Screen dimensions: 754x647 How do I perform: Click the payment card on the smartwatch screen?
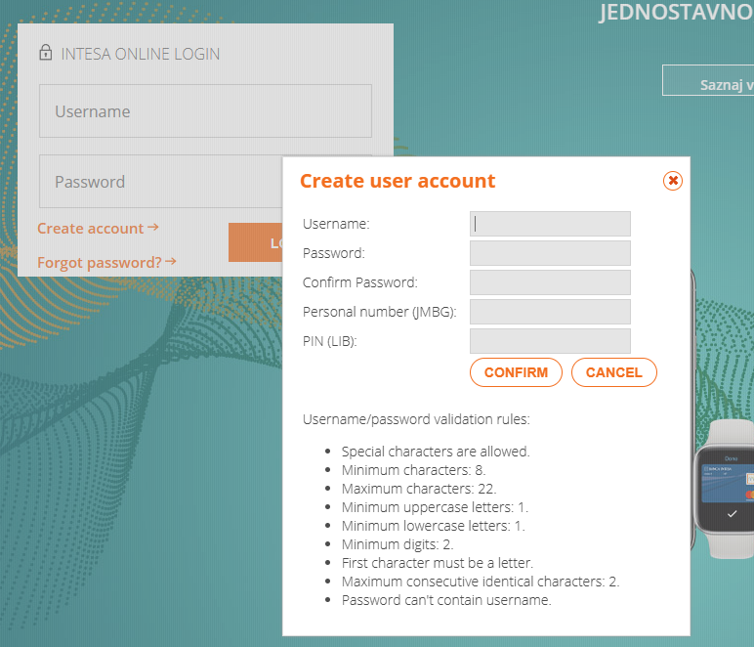[x=728, y=480]
